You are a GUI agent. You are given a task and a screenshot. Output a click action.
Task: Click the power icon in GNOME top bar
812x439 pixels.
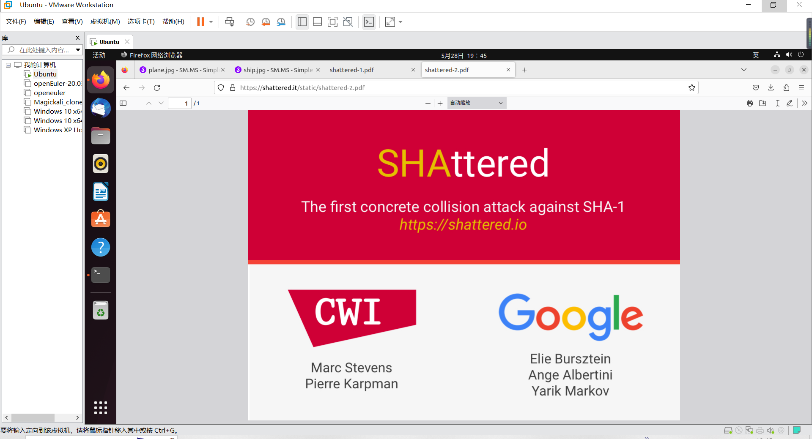[801, 55]
